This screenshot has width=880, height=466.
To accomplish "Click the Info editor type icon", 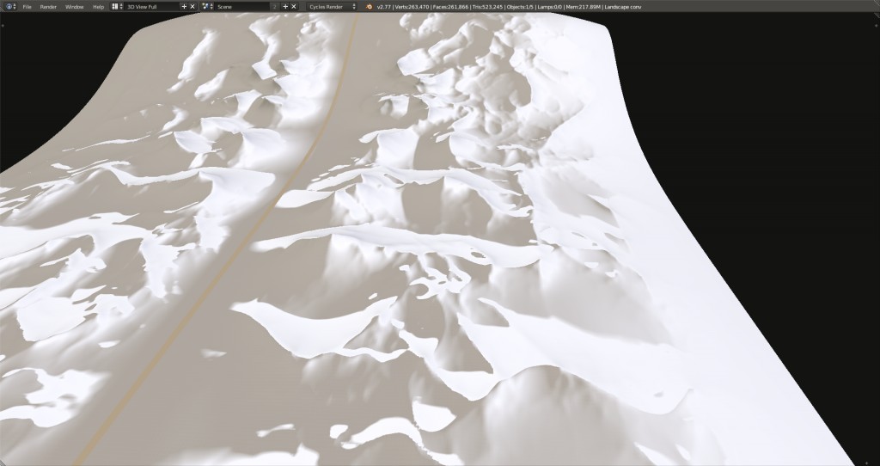I will click(8, 6).
